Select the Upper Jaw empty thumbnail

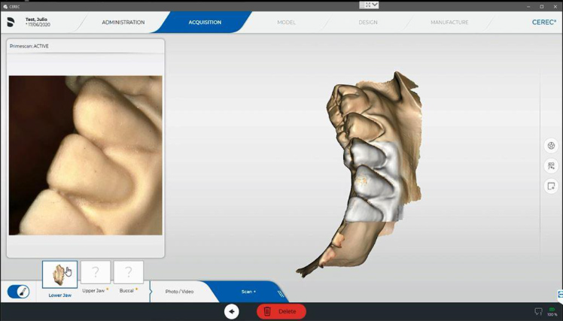point(96,273)
